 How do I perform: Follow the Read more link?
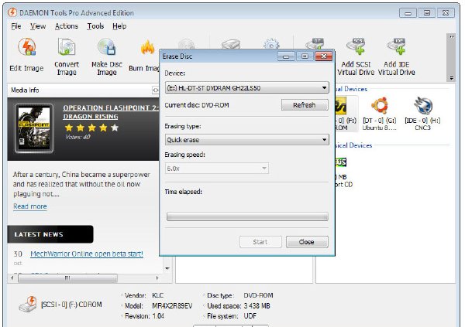(30, 206)
